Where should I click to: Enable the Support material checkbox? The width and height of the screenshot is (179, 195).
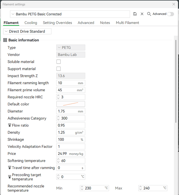[x=59, y=69]
